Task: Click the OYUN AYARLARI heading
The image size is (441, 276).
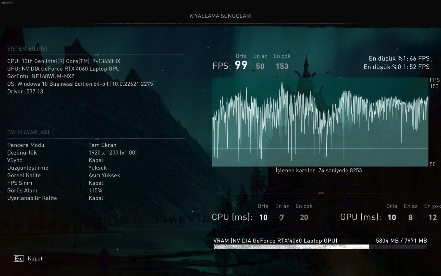Action: click(x=28, y=132)
